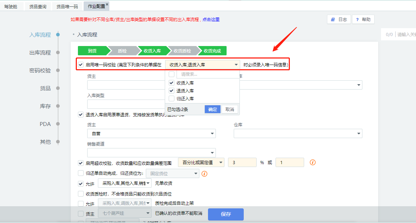Uncheck 启用唯一码校验 checkbox
This screenshot has width=416, height=223.
[81, 65]
